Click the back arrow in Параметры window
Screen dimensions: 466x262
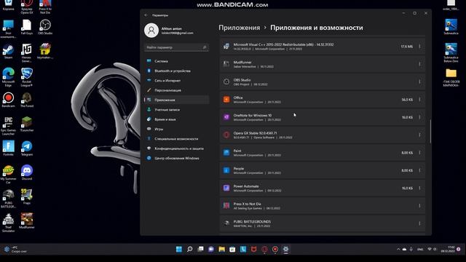pyautogui.click(x=146, y=15)
